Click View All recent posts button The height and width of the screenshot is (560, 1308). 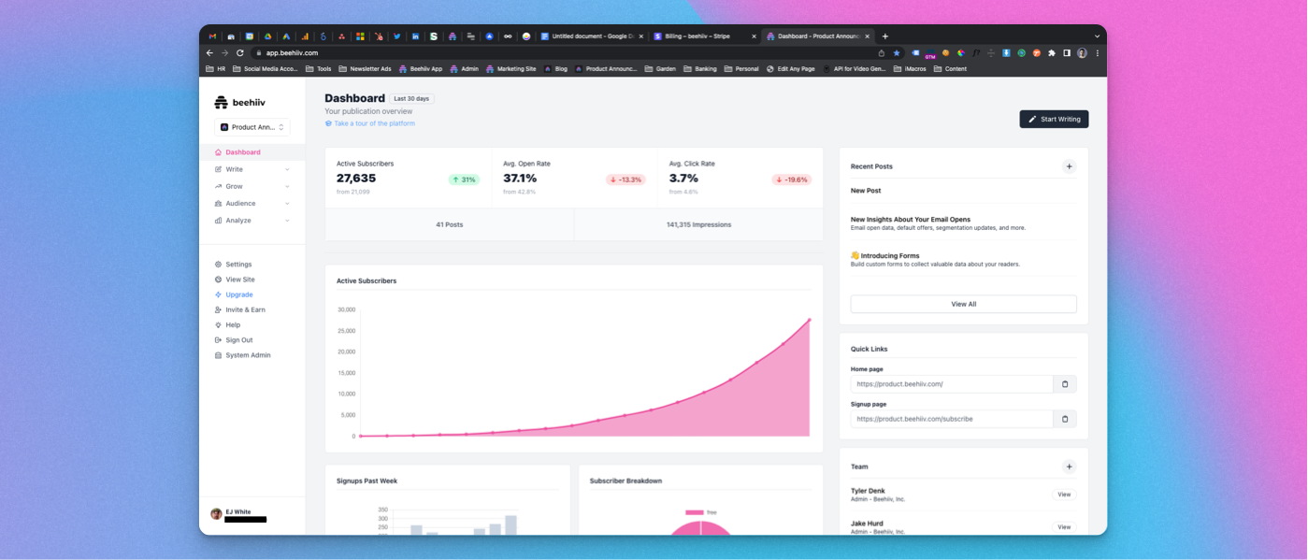[x=963, y=304]
